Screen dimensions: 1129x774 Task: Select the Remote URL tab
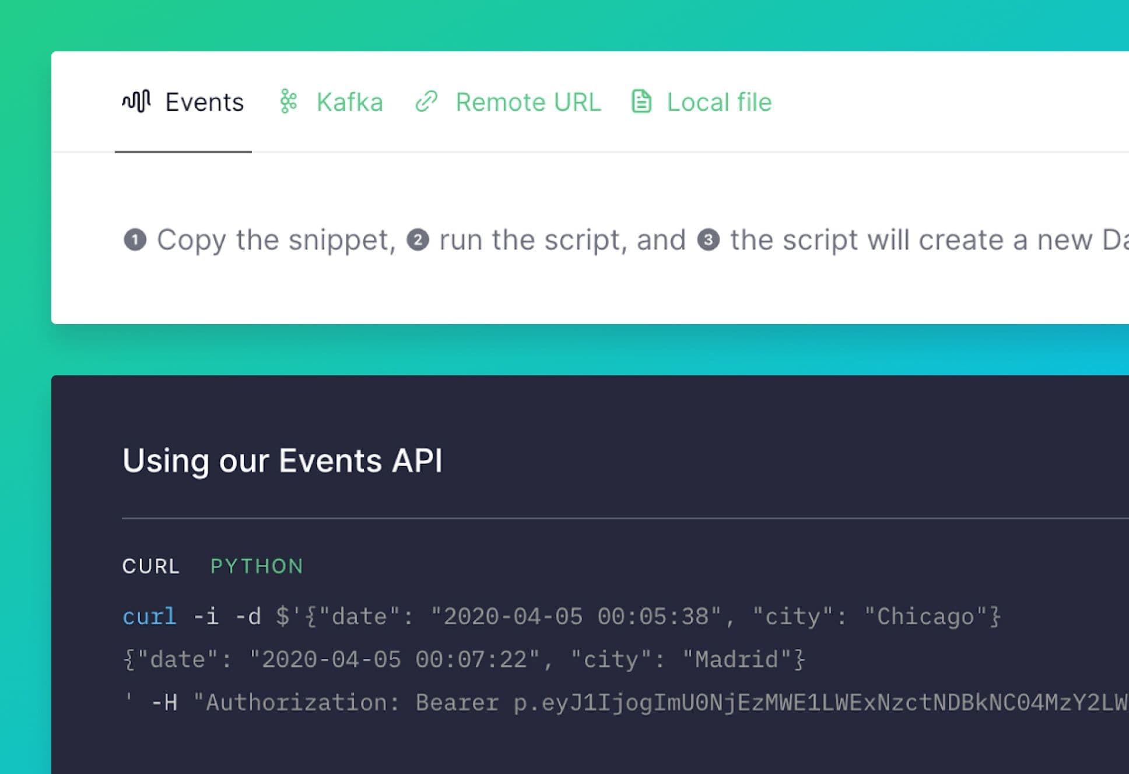[x=528, y=102]
